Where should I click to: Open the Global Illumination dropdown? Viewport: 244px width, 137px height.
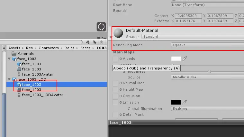click(x=207, y=109)
